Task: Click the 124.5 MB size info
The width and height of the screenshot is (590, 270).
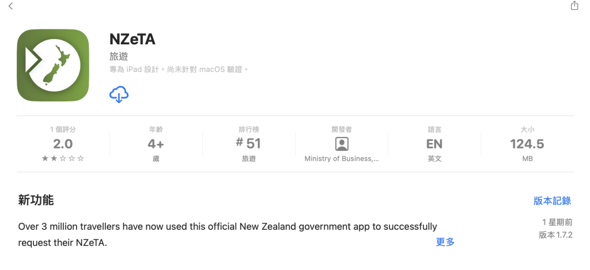Action: (527, 144)
